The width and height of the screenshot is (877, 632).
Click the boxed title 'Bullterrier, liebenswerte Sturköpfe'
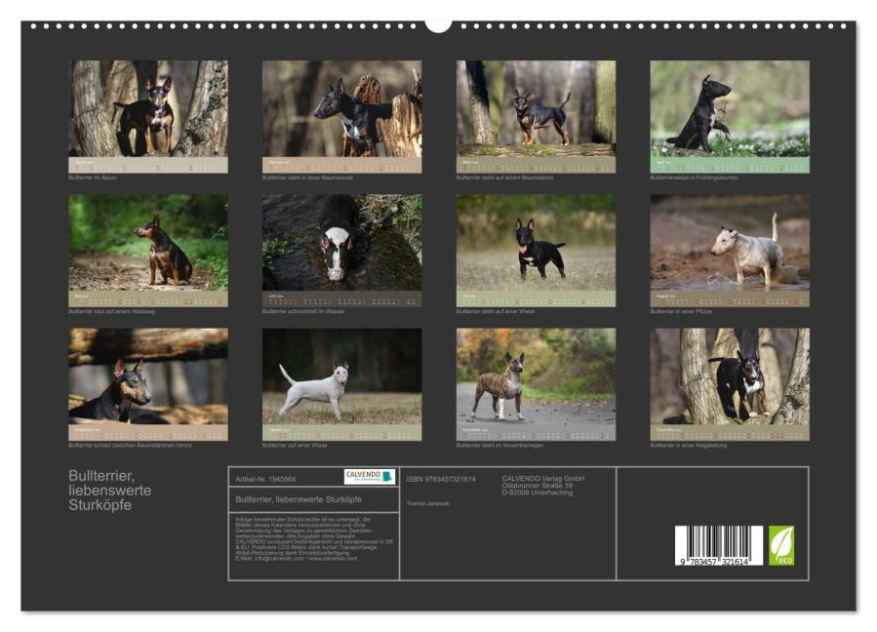click(x=299, y=499)
